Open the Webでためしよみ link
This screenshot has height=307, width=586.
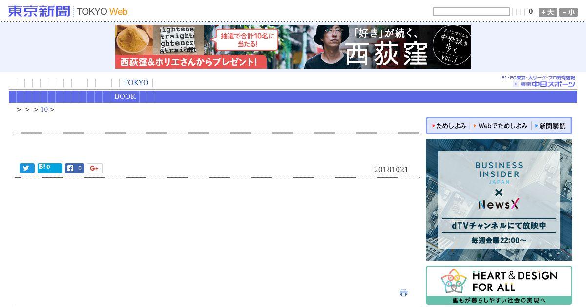pos(501,126)
